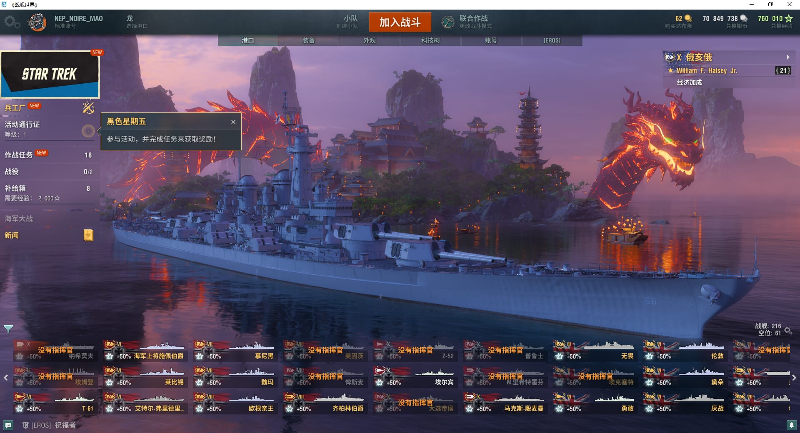Open the settings gear icon
This screenshot has width=800, height=433.
[x=12, y=22]
